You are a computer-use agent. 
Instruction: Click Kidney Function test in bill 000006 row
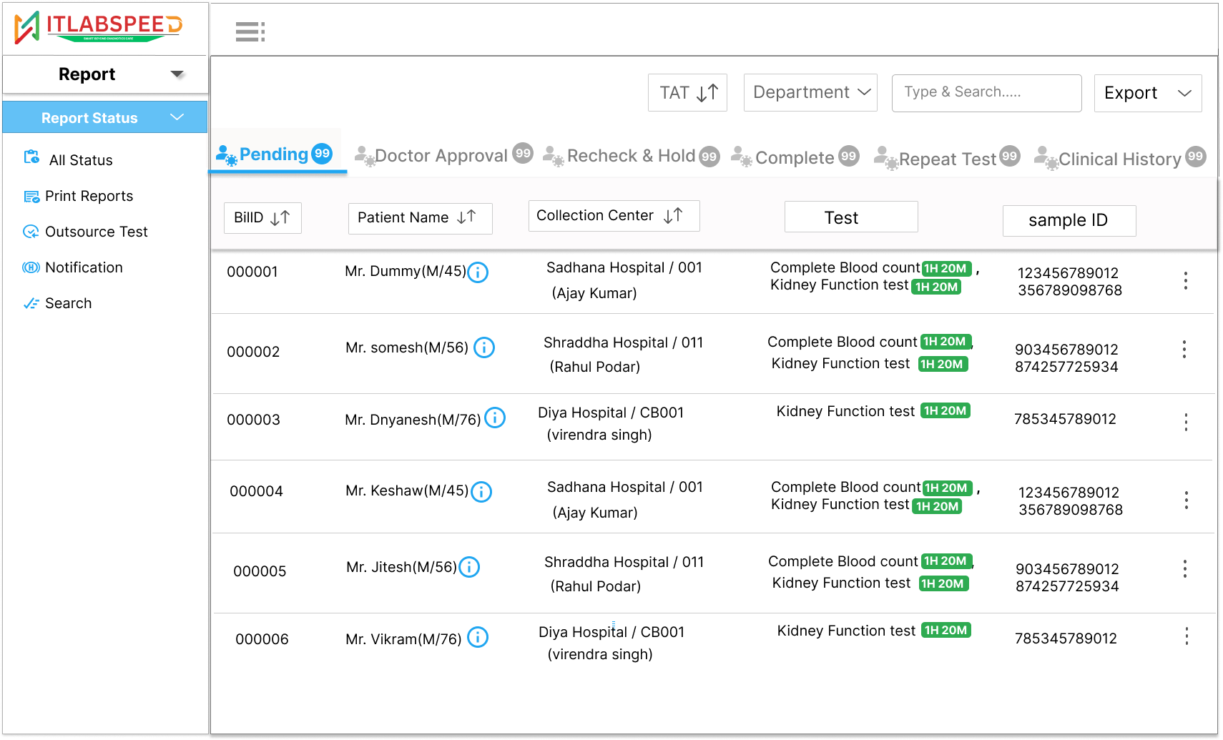coord(846,631)
